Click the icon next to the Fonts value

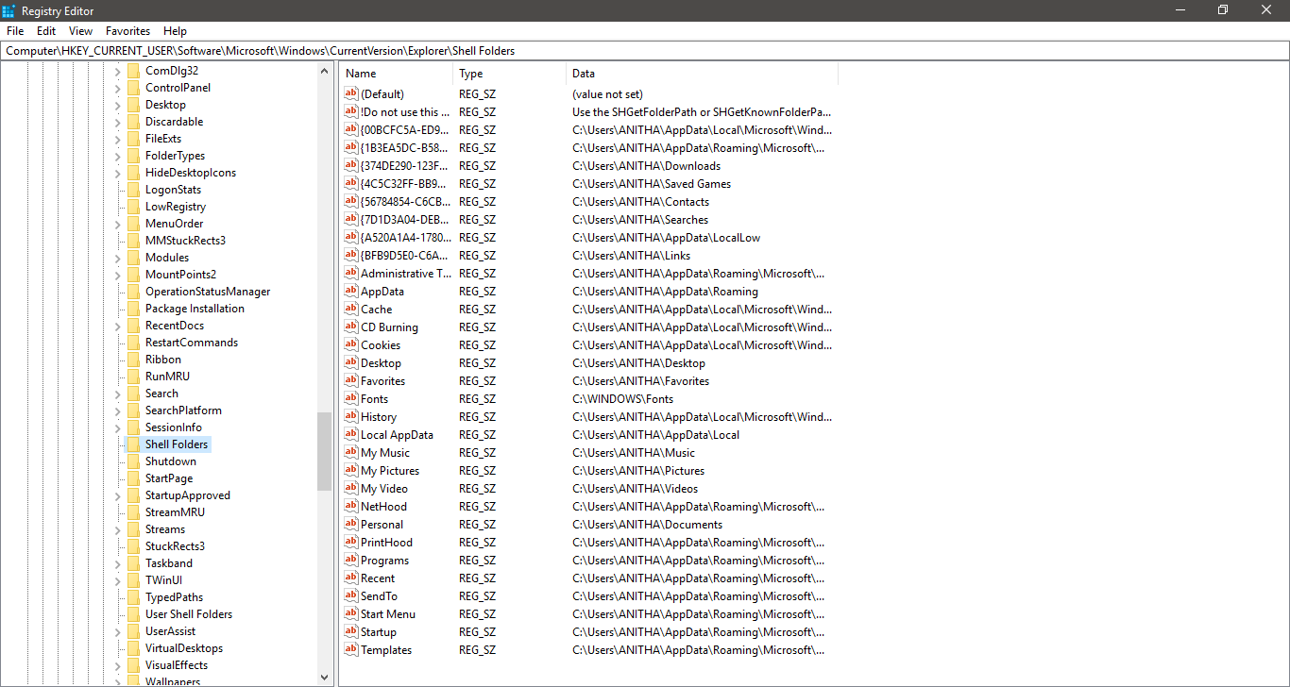click(351, 399)
